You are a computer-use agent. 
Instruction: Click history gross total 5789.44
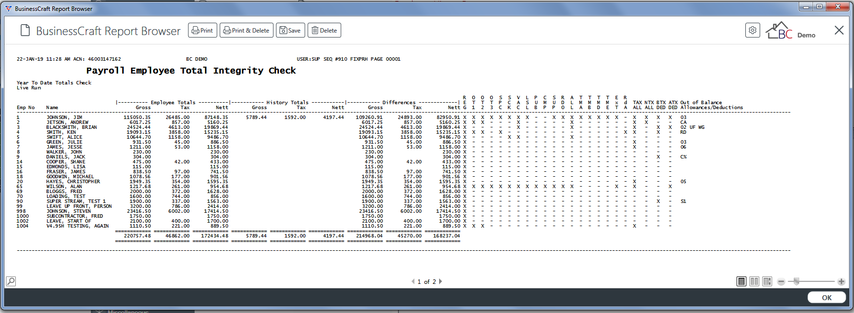pyautogui.click(x=256, y=236)
